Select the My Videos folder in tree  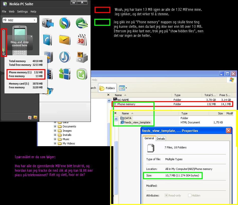(66, 143)
